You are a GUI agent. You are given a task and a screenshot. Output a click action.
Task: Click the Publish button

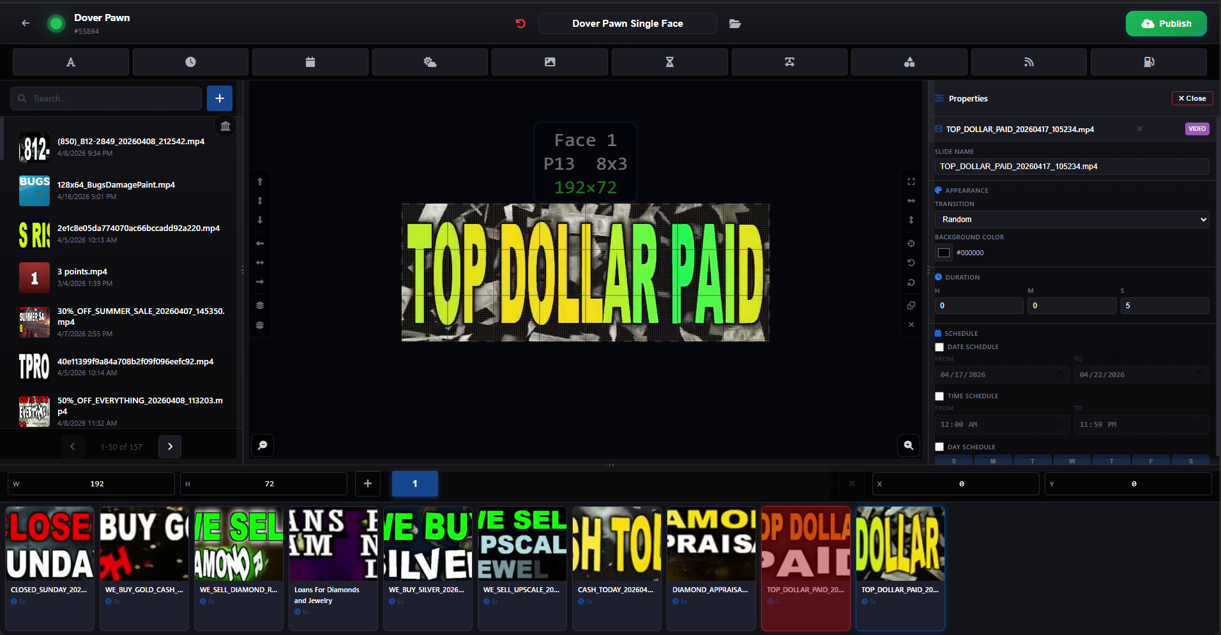[x=1166, y=23]
